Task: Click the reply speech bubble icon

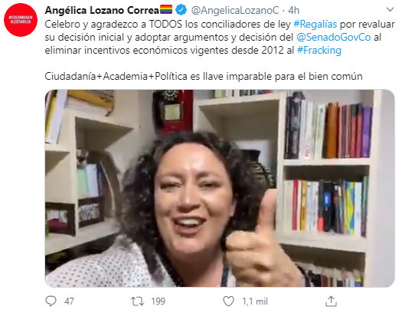Action: pyautogui.click(x=51, y=301)
